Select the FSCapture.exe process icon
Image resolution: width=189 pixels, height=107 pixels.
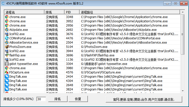pyautogui.click(x=7, y=72)
